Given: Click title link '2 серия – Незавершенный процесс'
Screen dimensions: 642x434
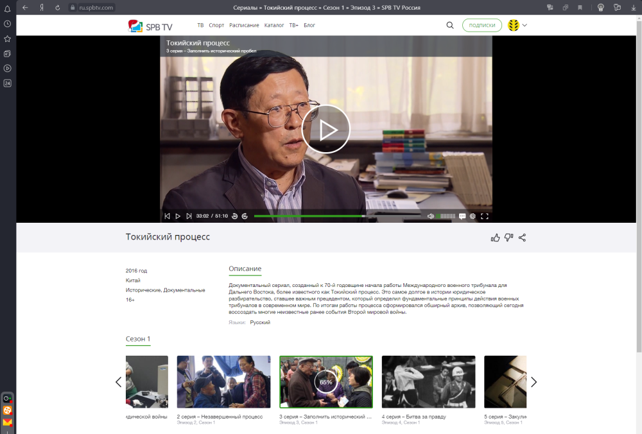Looking at the screenshot, I should [220, 417].
